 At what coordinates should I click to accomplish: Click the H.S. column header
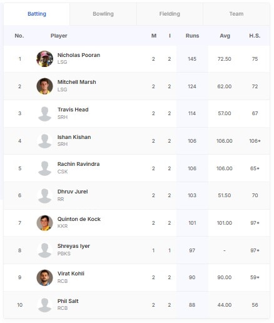coord(255,36)
